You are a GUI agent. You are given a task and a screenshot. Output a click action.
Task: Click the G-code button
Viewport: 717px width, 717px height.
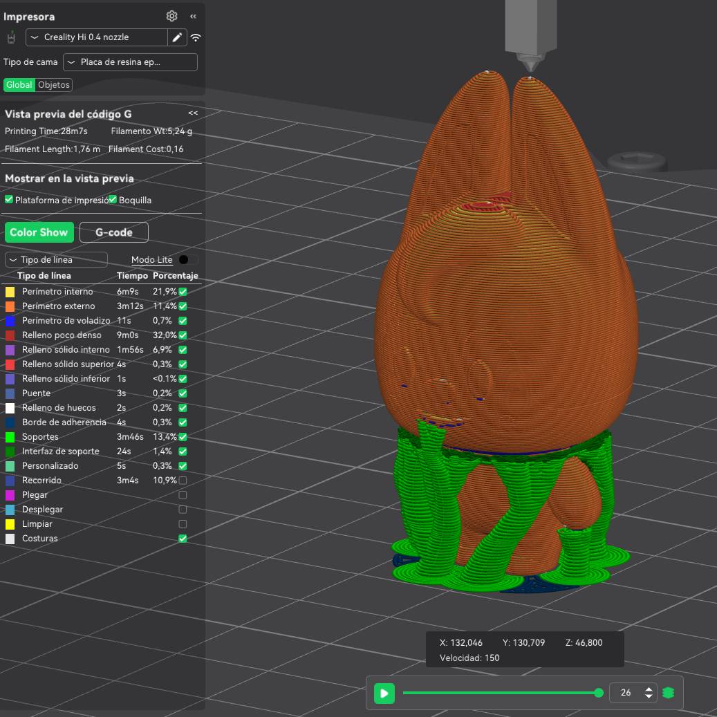pos(114,232)
